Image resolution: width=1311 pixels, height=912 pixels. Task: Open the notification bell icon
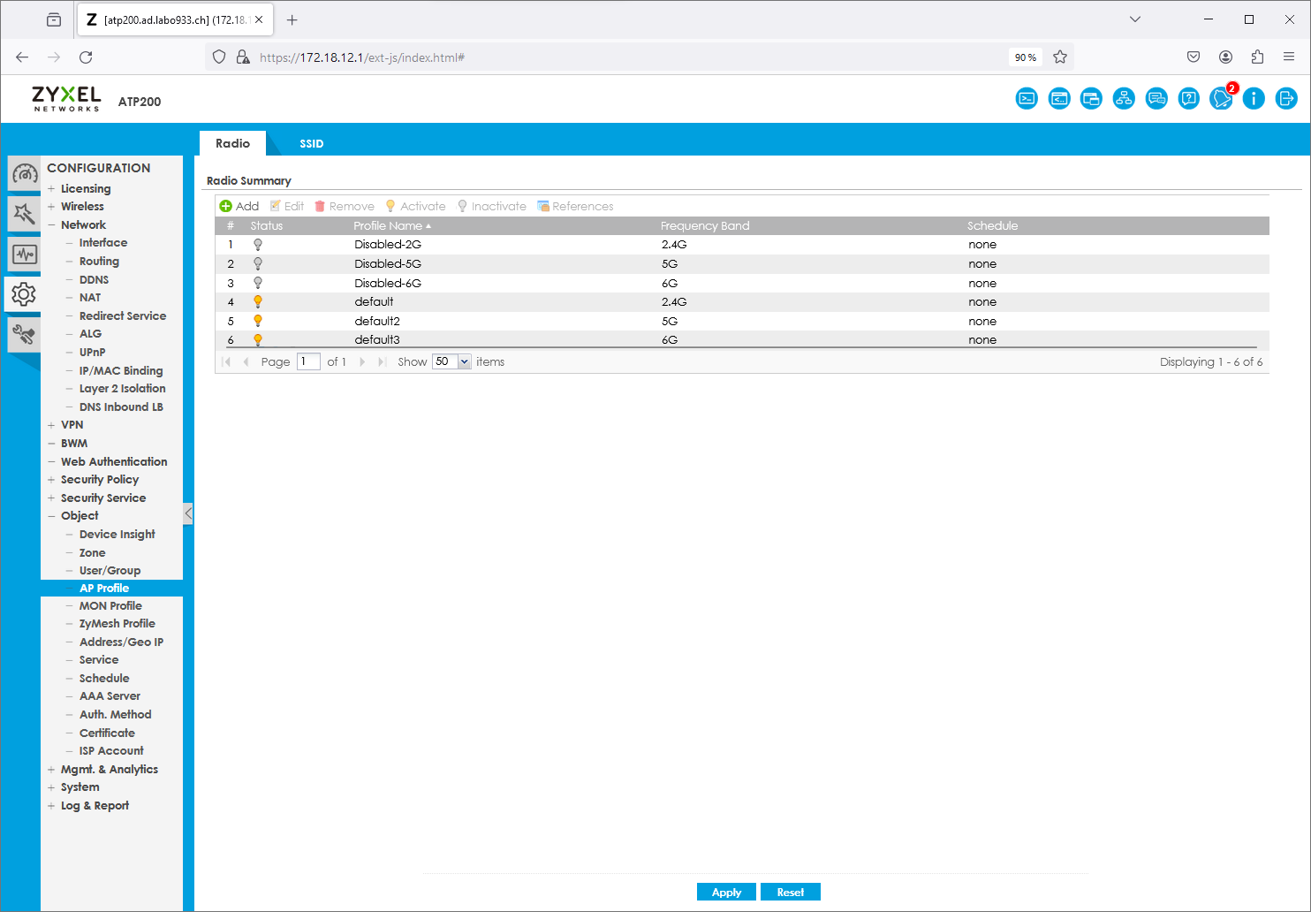click(x=1222, y=98)
